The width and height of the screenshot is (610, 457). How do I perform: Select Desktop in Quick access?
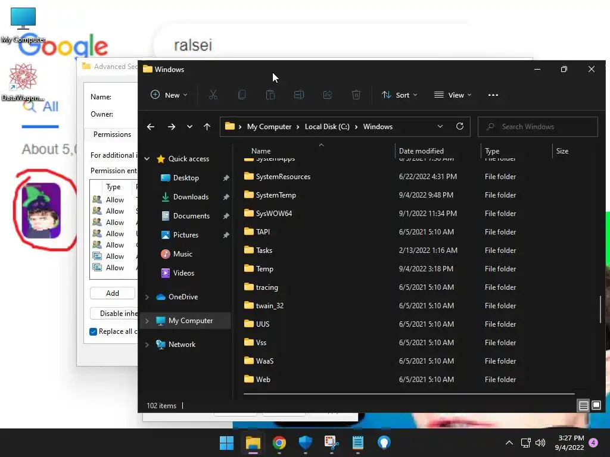[x=186, y=178]
